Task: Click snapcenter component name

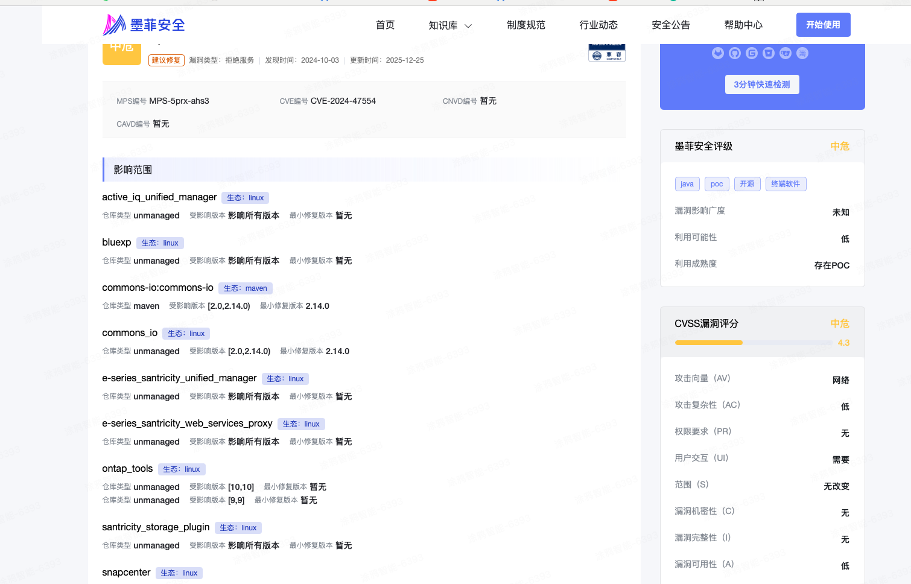Action: coord(126,573)
